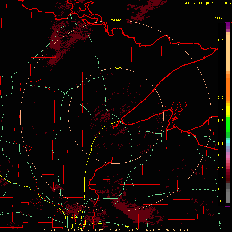Click the DKD units label above the scale
232x232 pixels.
[227, 15]
